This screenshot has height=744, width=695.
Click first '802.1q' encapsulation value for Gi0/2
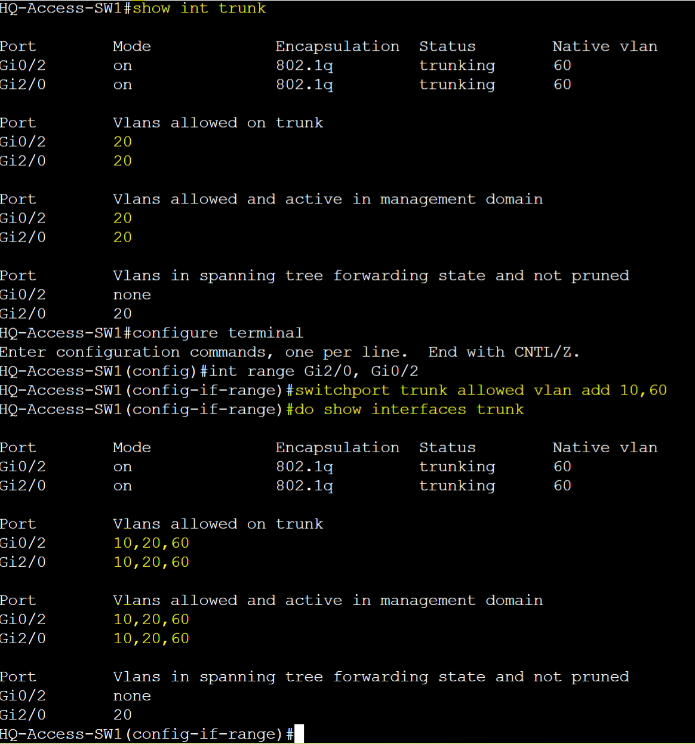tap(304, 66)
